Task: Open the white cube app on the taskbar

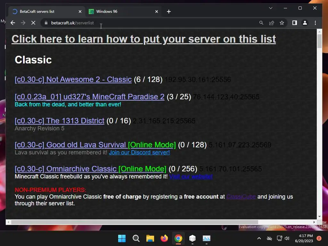Action: point(193,238)
